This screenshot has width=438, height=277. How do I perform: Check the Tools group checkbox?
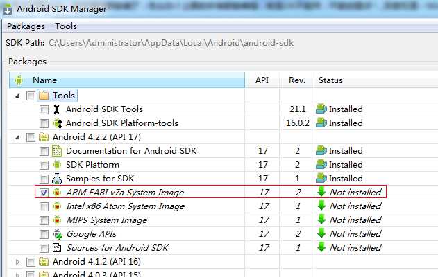pos(31,96)
